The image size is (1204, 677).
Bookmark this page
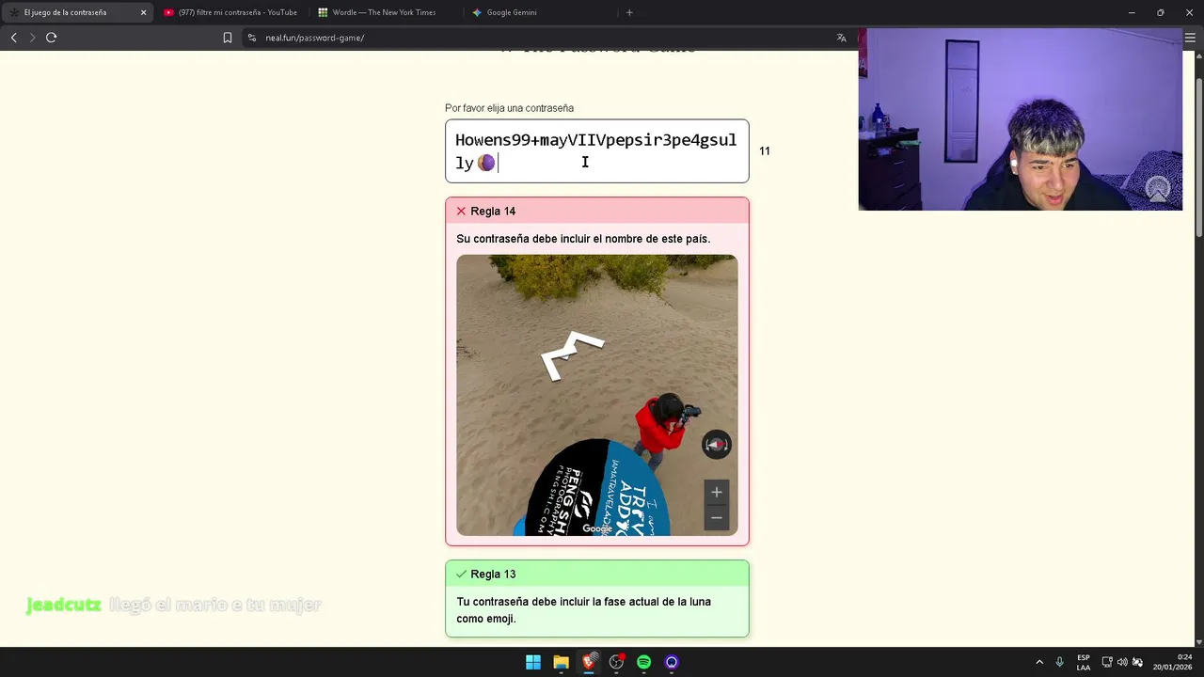click(228, 38)
